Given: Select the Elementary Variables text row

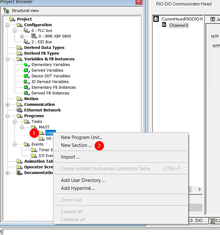Looking at the screenshot, I should click(x=51, y=65).
